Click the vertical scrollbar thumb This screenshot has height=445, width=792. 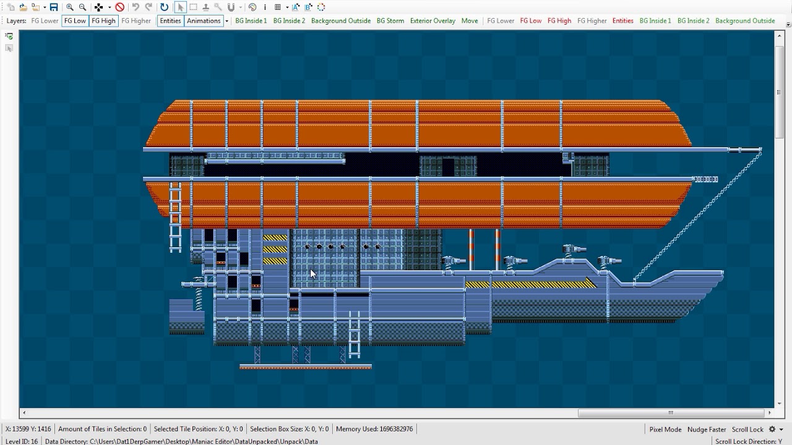pyautogui.click(x=778, y=92)
